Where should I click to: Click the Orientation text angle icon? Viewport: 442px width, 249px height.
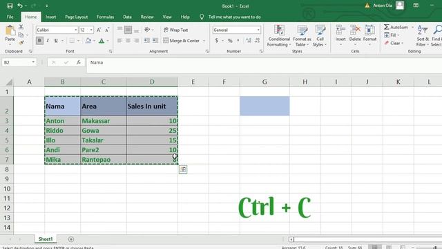pos(147,30)
